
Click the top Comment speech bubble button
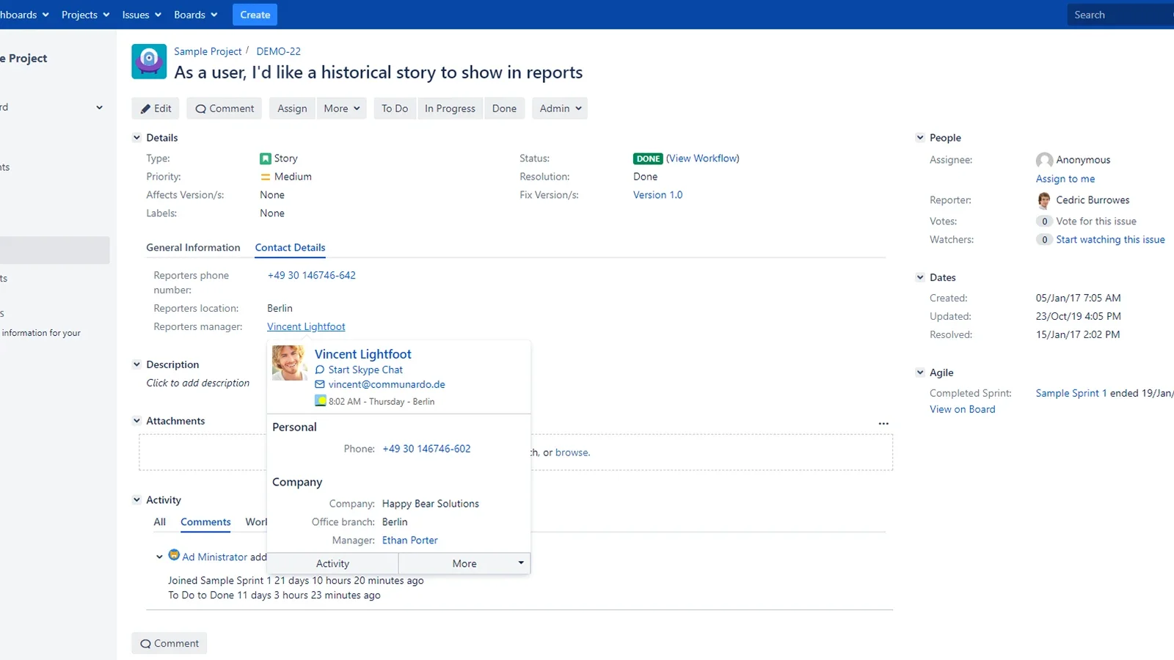pos(225,109)
